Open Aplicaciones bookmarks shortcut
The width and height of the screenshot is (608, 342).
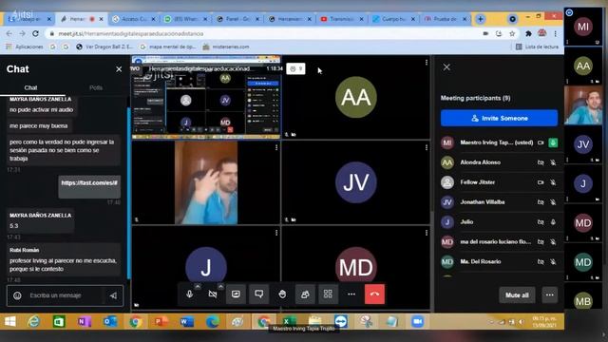click(x=24, y=47)
